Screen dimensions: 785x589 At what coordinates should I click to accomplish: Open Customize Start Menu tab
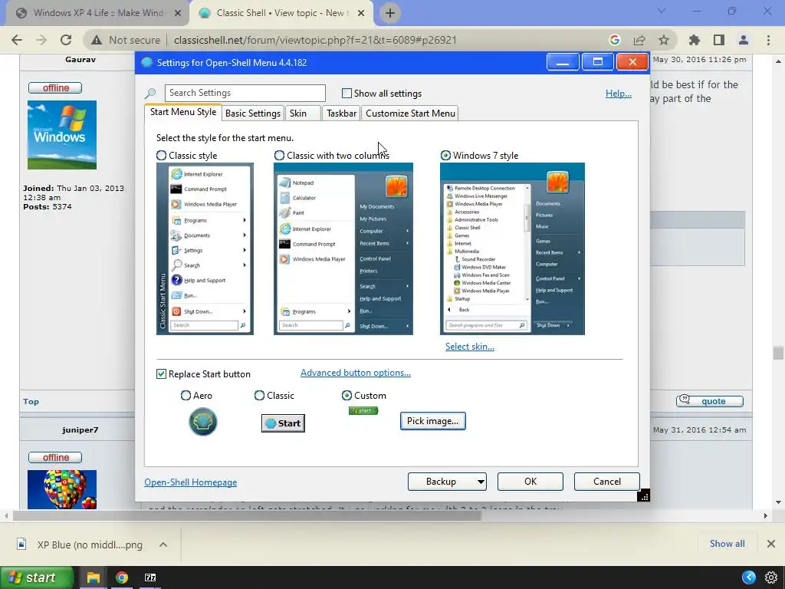410,114
